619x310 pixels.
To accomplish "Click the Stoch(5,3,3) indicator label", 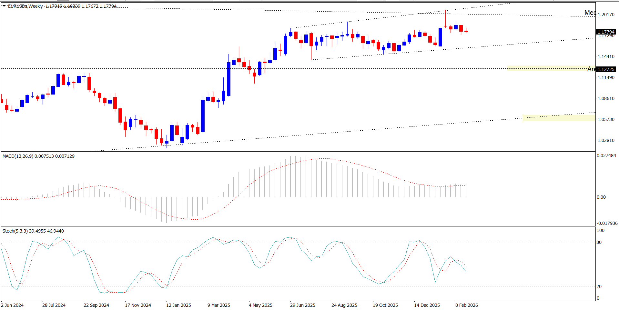I will pyautogui.click(x=15, y=231).
